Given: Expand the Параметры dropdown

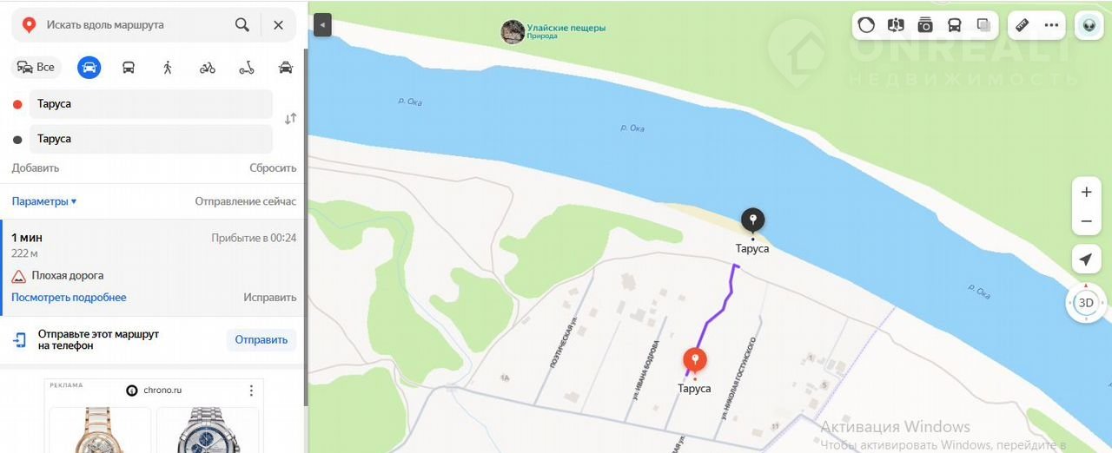Looking at the screenshot, I should pos(44,201).
